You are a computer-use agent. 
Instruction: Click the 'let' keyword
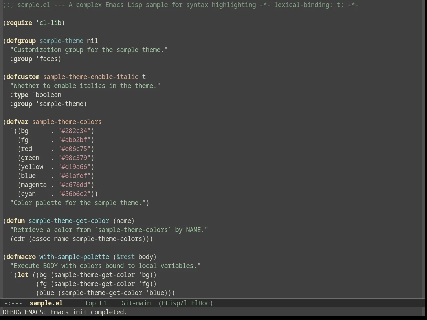23,275
